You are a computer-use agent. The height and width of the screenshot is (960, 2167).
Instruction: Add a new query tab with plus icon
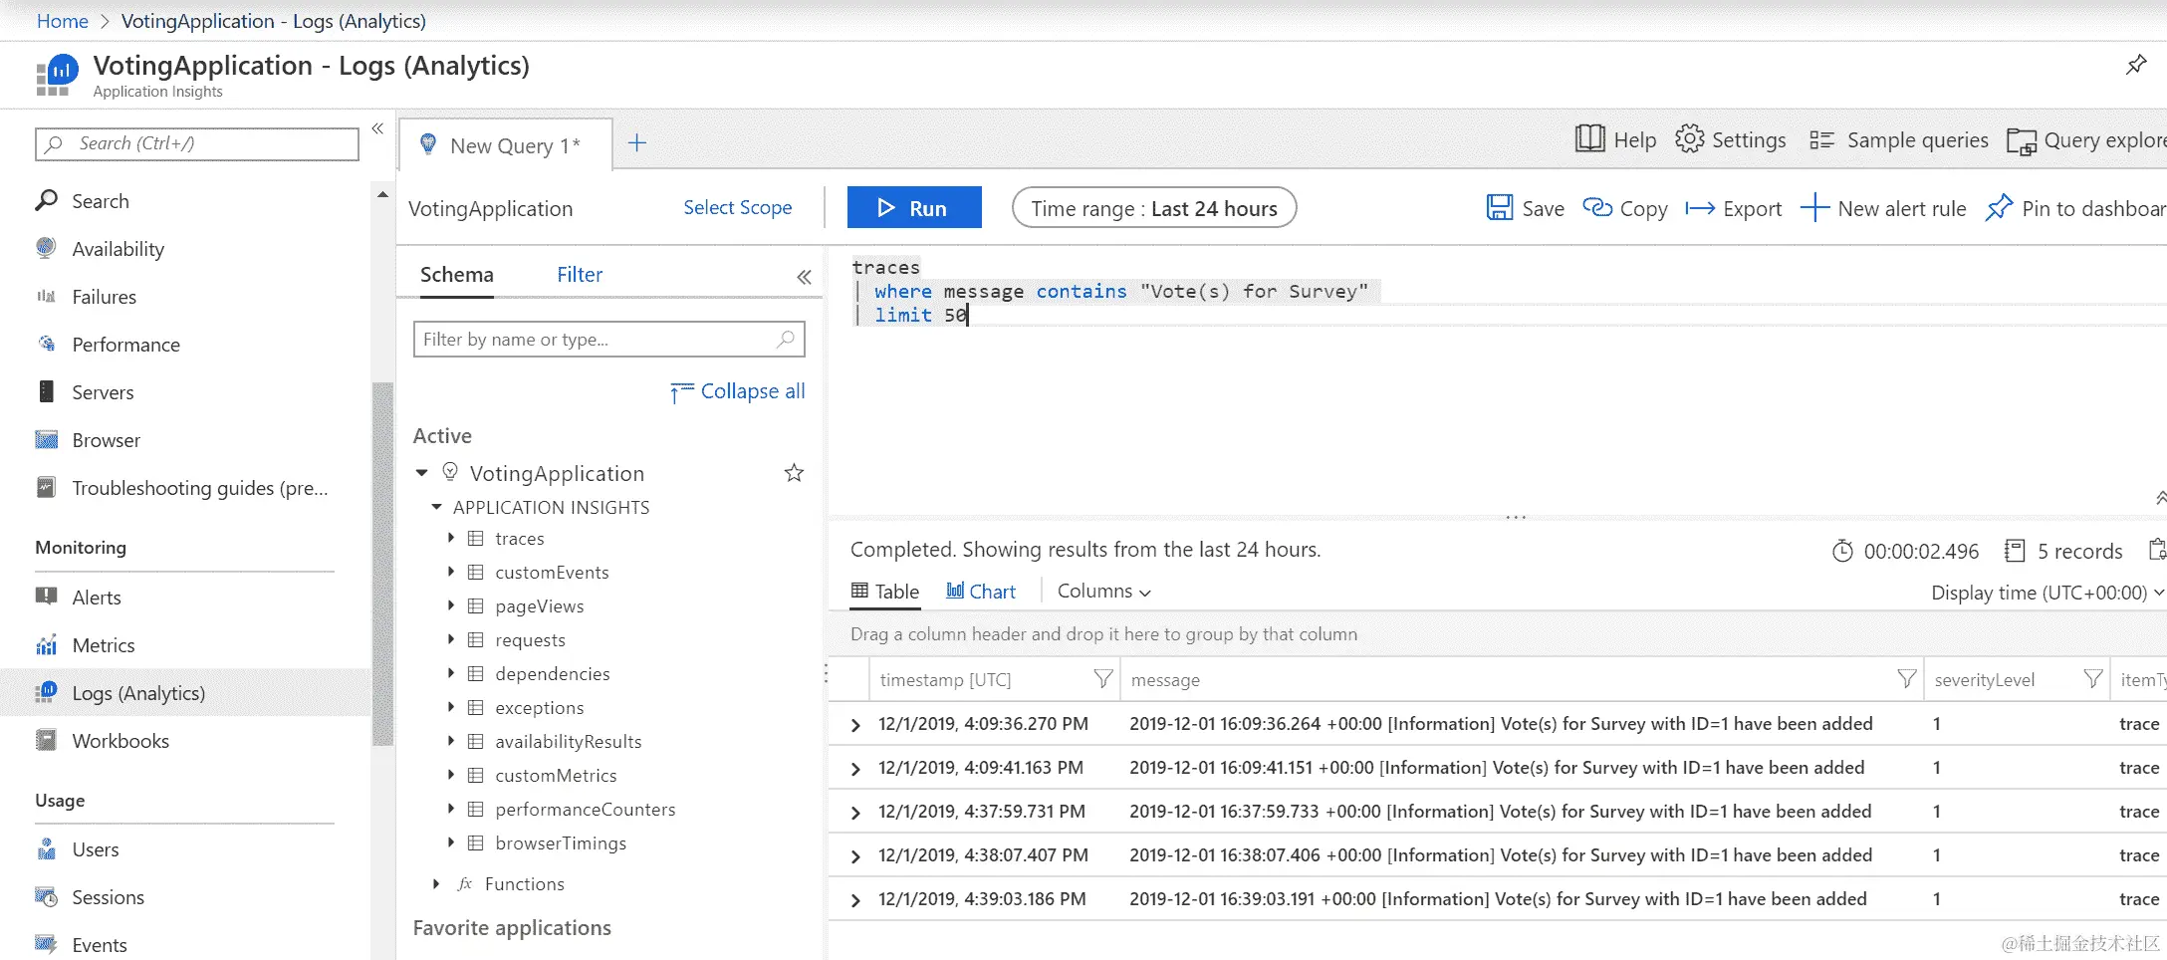click(x=637, y=143)
